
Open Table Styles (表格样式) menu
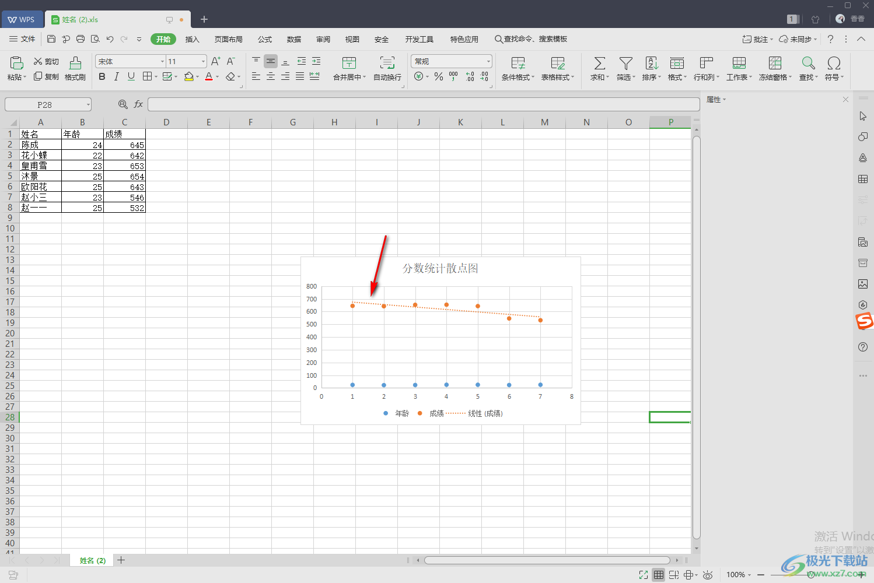(x=558, y=69)
